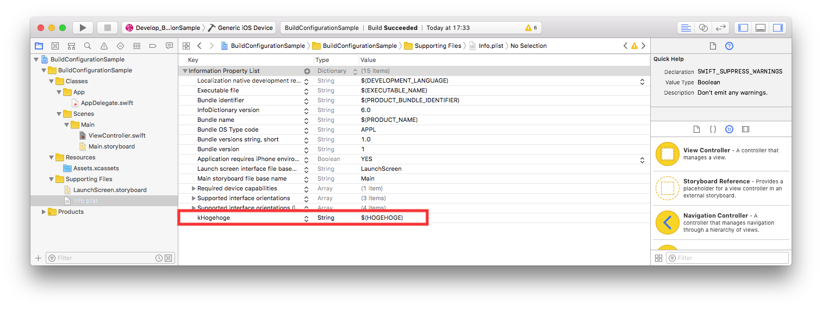The image size is (822, 309).
Task: Switch to the Version editor
Action: tap(721, 28)
